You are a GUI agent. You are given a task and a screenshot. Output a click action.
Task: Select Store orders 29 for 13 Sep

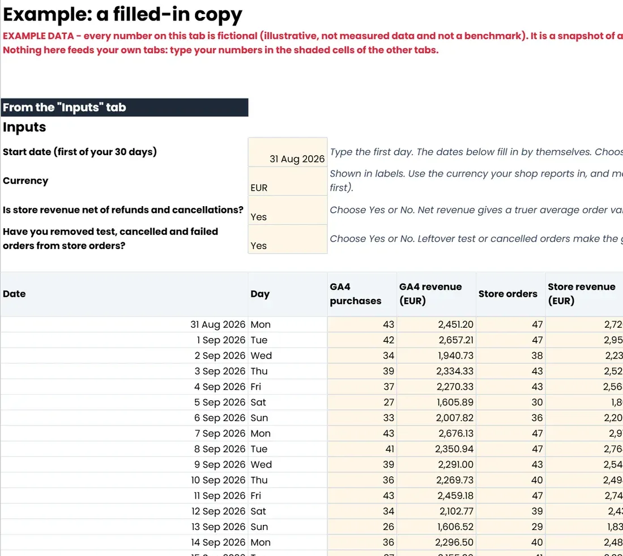[510, 527]
